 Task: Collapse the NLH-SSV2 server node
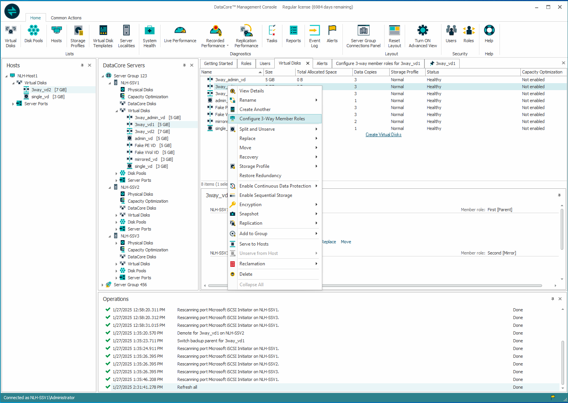click(109, 188)
